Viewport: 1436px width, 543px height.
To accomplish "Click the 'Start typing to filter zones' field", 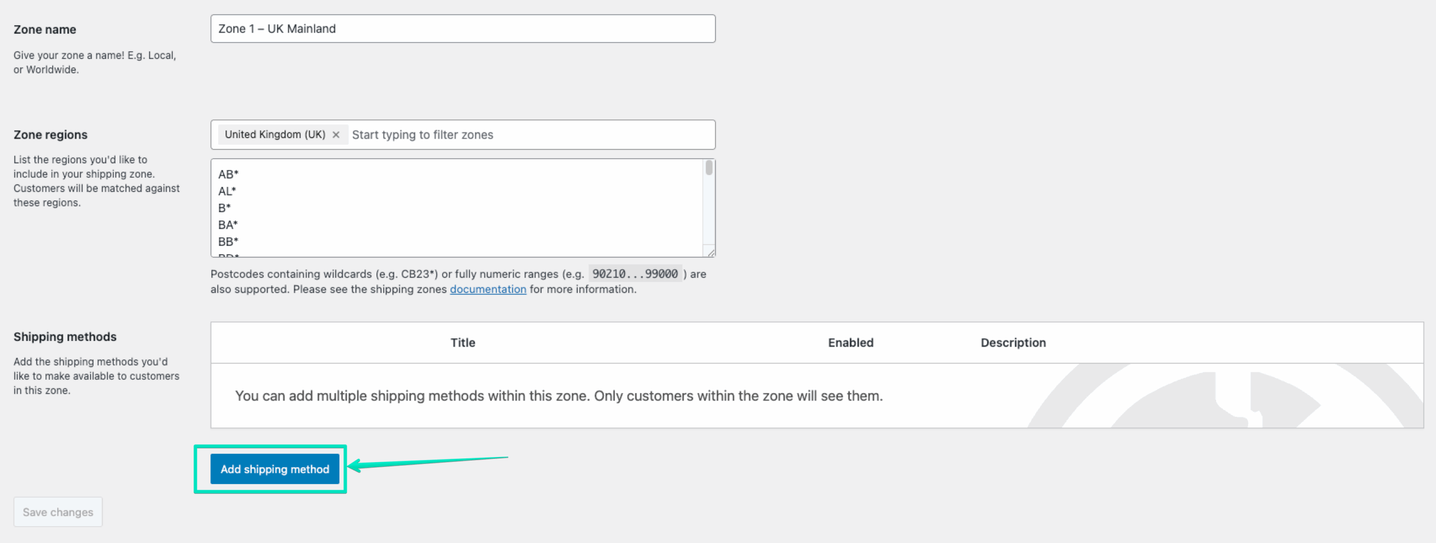I will coord(527,135).
